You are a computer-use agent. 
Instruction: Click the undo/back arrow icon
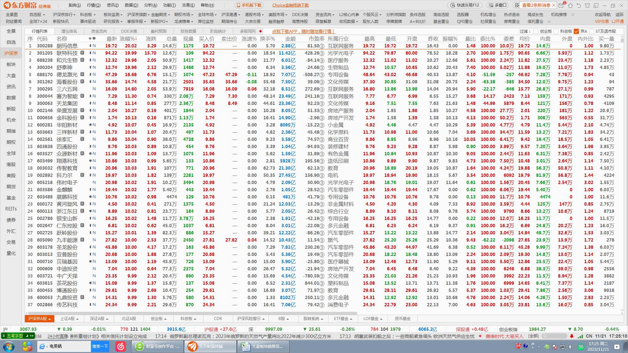(579, 5)
